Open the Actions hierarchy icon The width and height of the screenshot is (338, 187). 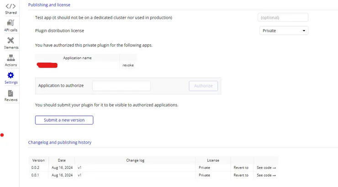[x=11, y=58]
